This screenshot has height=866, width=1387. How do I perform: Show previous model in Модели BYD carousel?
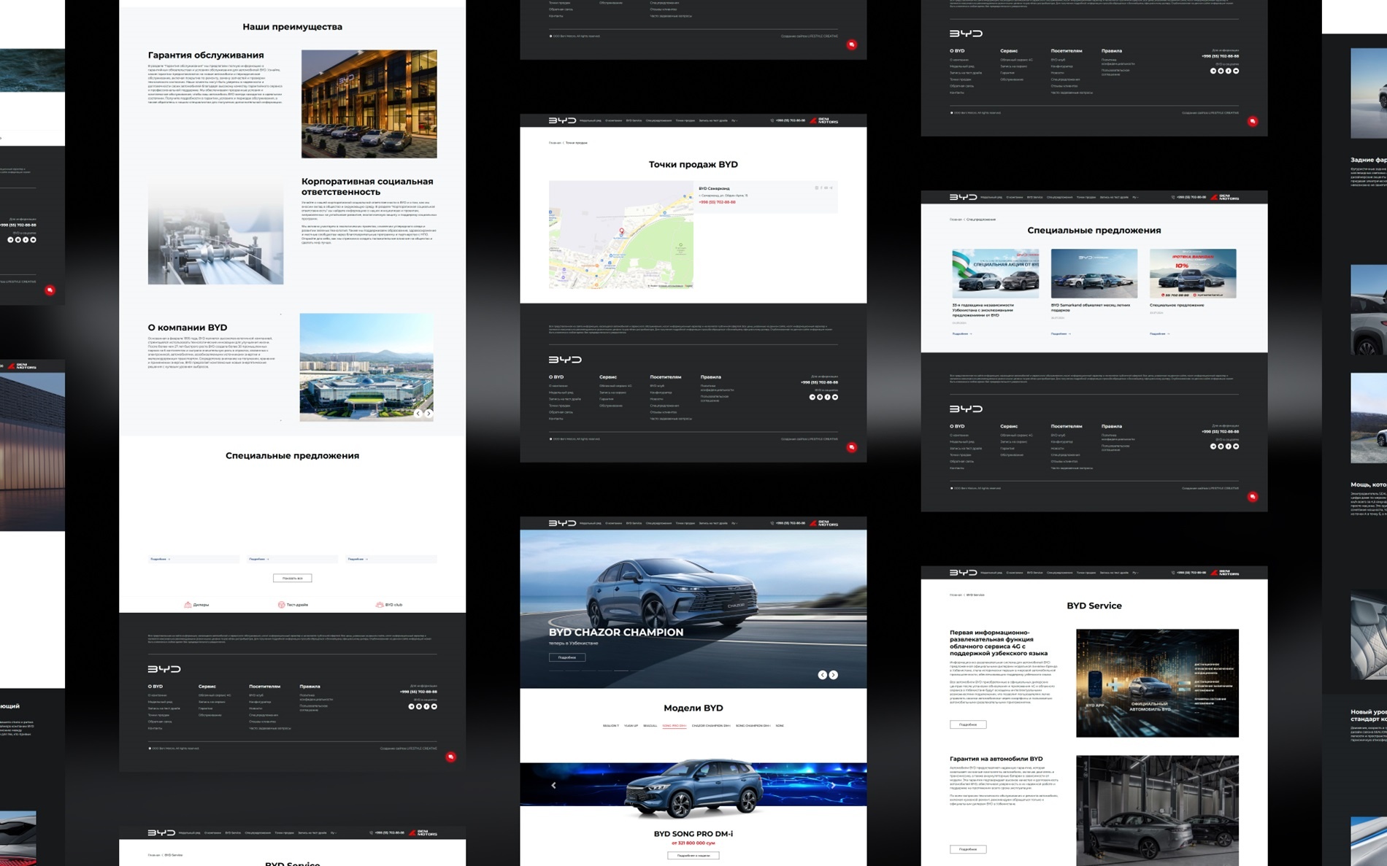point(553,786)
